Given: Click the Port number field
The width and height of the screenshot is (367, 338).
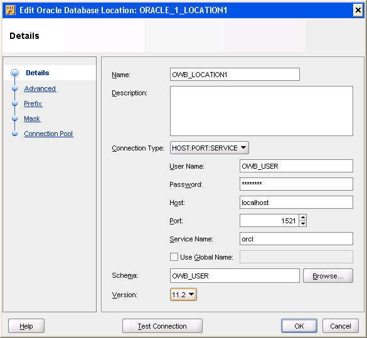Looking at the screenshot, I should coord(269,220).
